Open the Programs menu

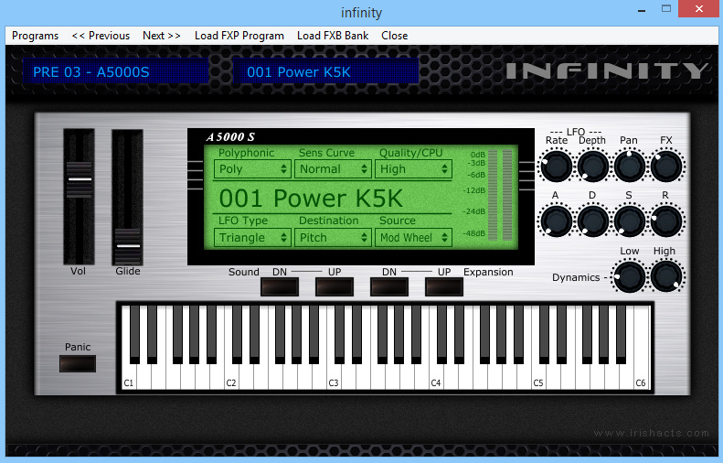pyautogui.click(x=35, y=36)
